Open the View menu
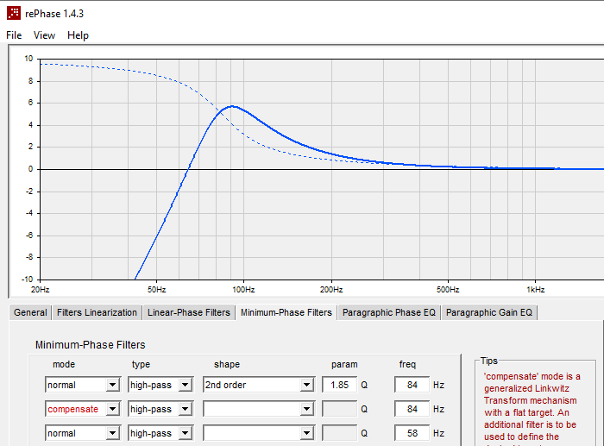The width and height of the screenshot is (604, 446). coord(44,35)
